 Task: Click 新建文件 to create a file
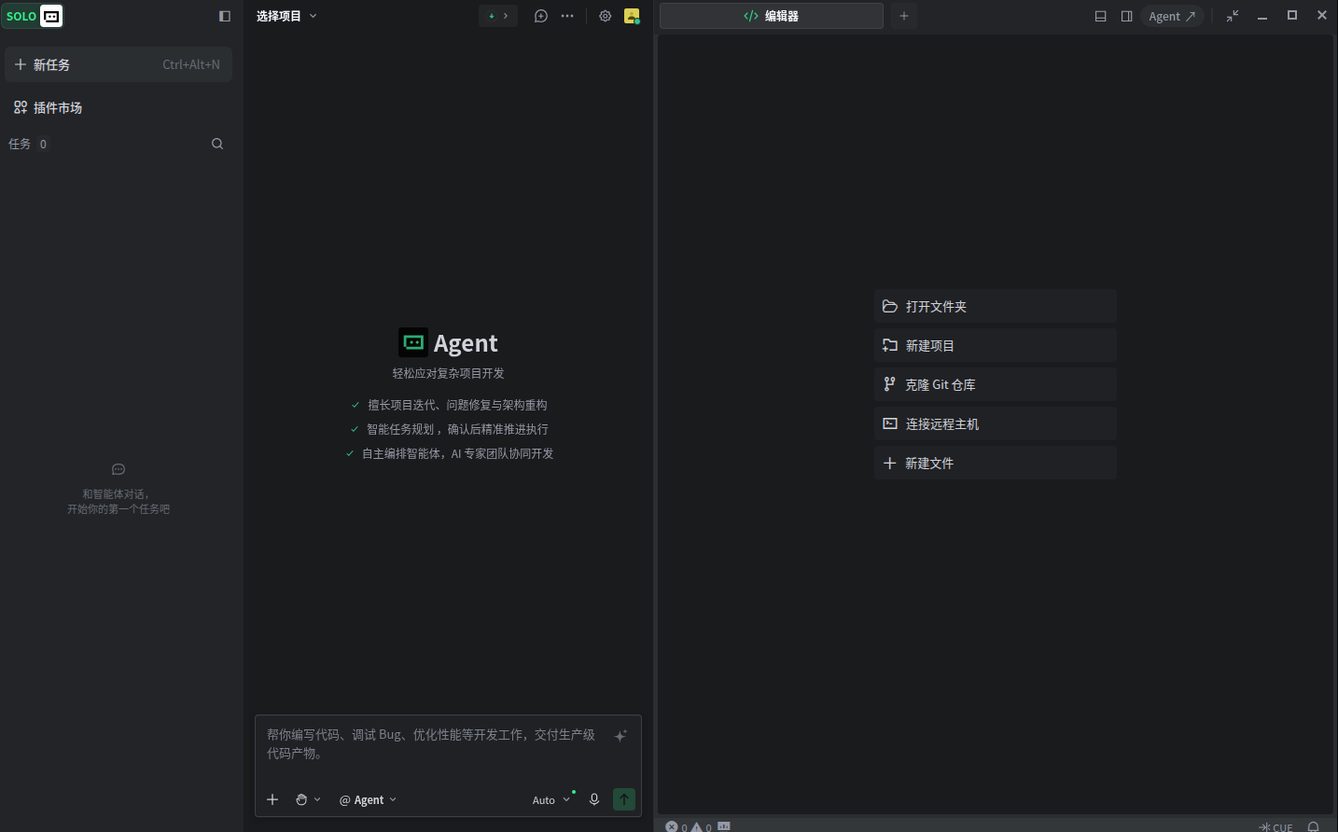[996, 463]
